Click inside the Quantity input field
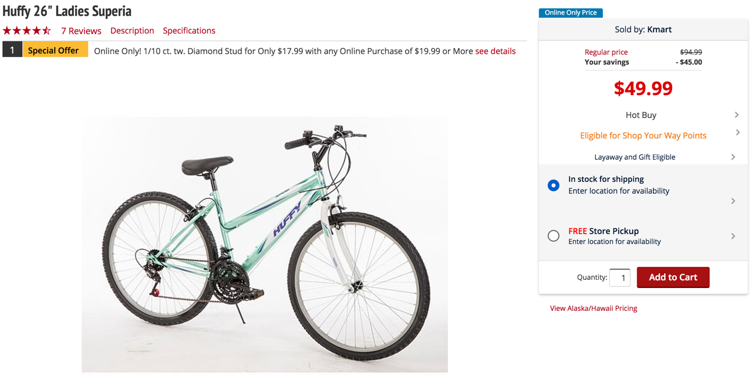 [x=619, y=277]
